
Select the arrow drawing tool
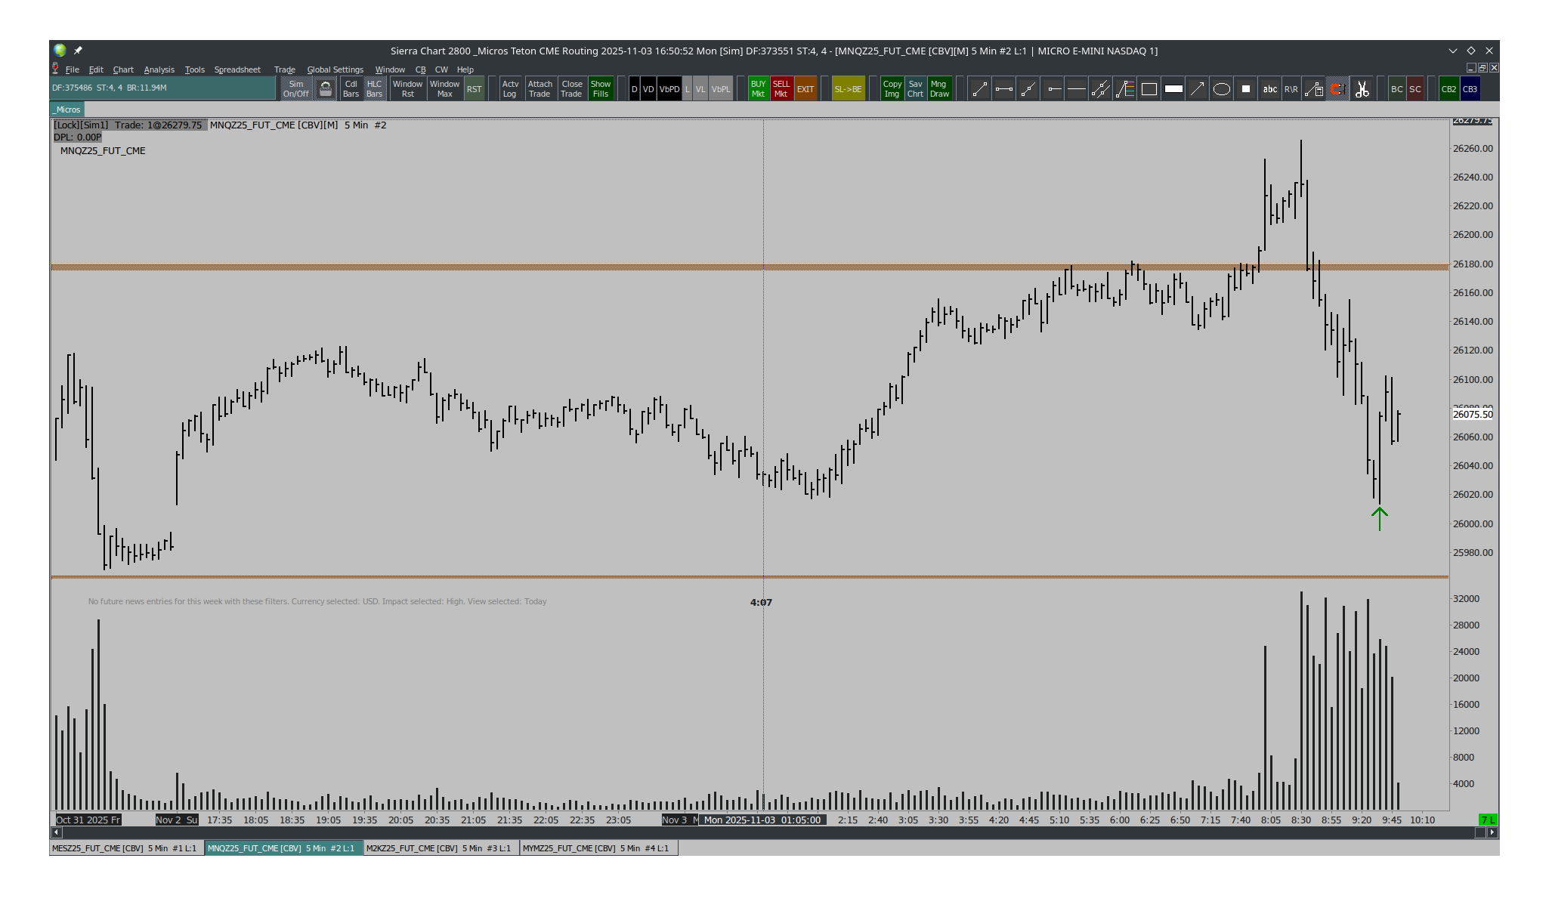[1197, 89]
